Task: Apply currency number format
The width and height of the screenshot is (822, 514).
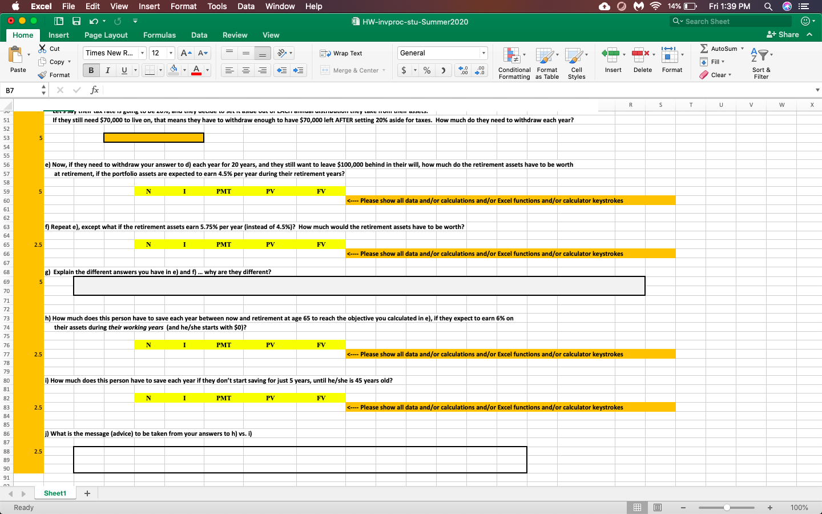Action: pyautogui.click(x=405, y=70)
